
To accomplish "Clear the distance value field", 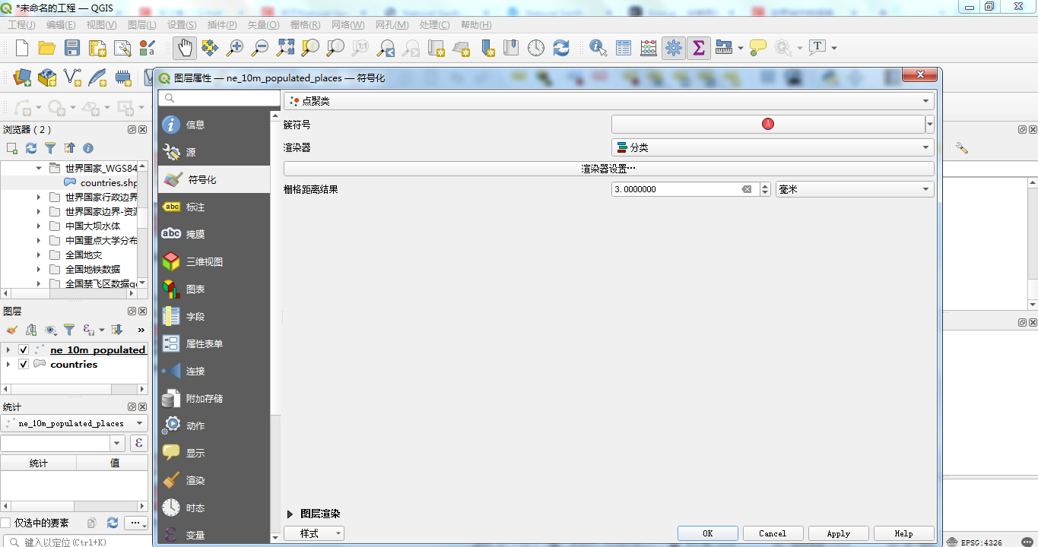I will (747, 189).
